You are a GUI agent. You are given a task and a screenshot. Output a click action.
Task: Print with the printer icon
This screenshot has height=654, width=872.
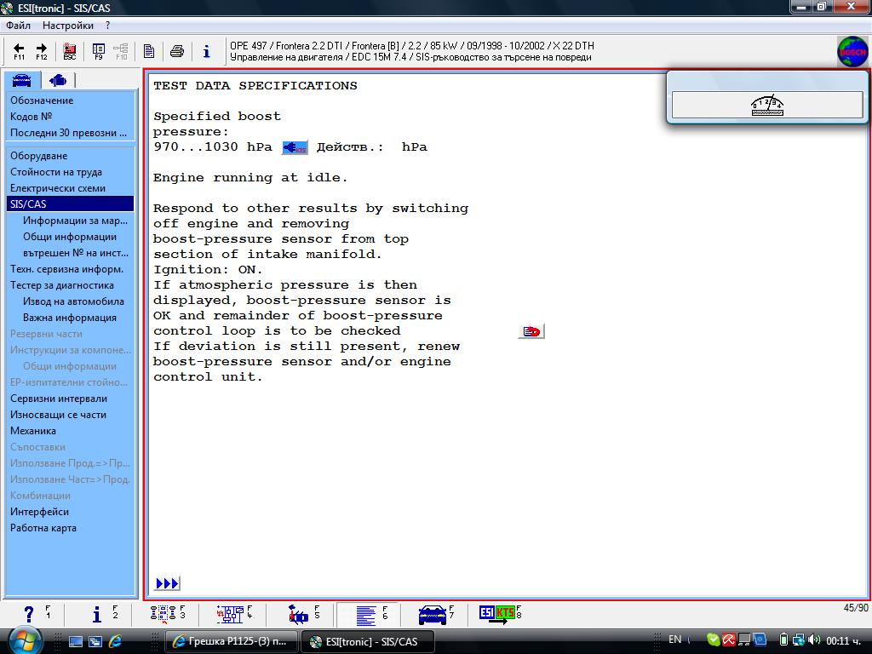pos(177,51)
